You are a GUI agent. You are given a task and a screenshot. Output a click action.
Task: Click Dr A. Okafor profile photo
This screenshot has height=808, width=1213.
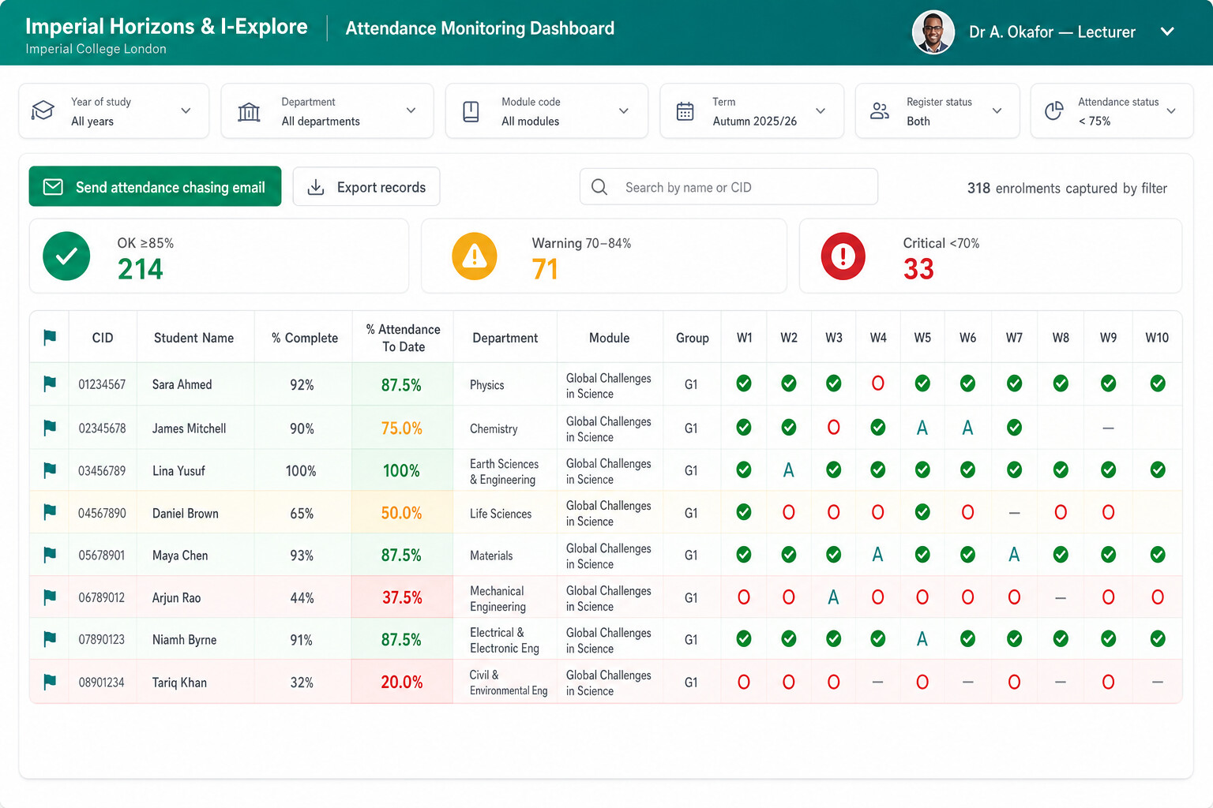933,32
